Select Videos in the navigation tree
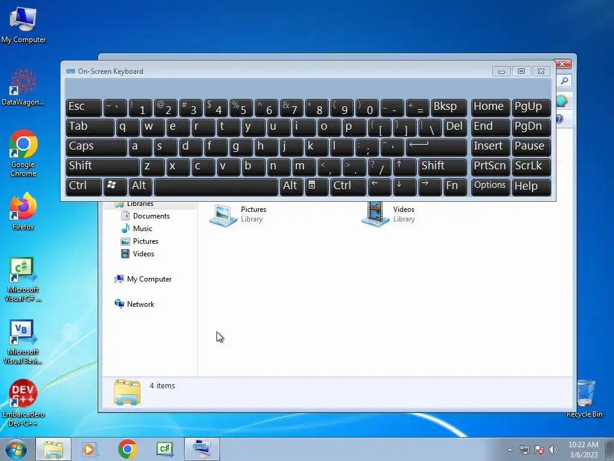 [143, 254]
